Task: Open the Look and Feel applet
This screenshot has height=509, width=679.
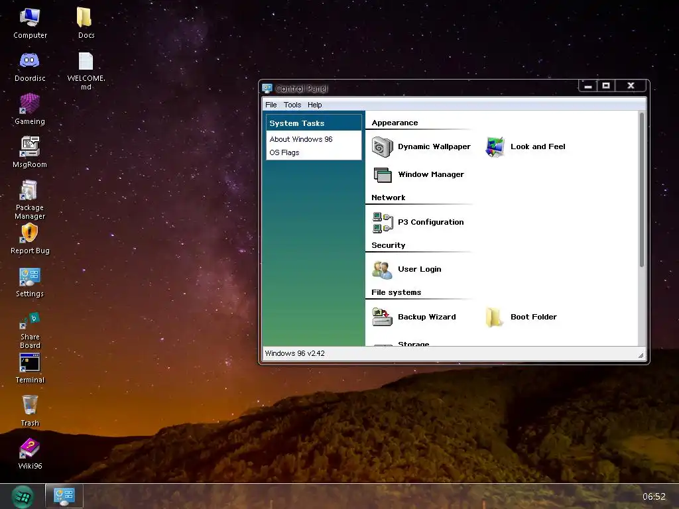Action: (x=525, y=146)
